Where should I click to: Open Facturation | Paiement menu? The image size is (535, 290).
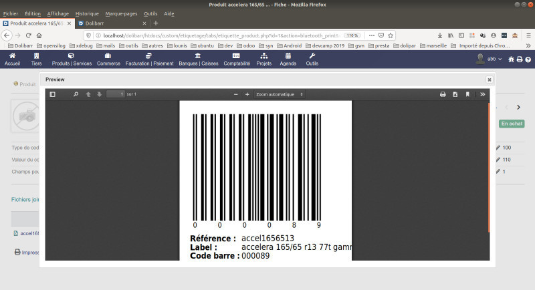(x=149, y=59)
